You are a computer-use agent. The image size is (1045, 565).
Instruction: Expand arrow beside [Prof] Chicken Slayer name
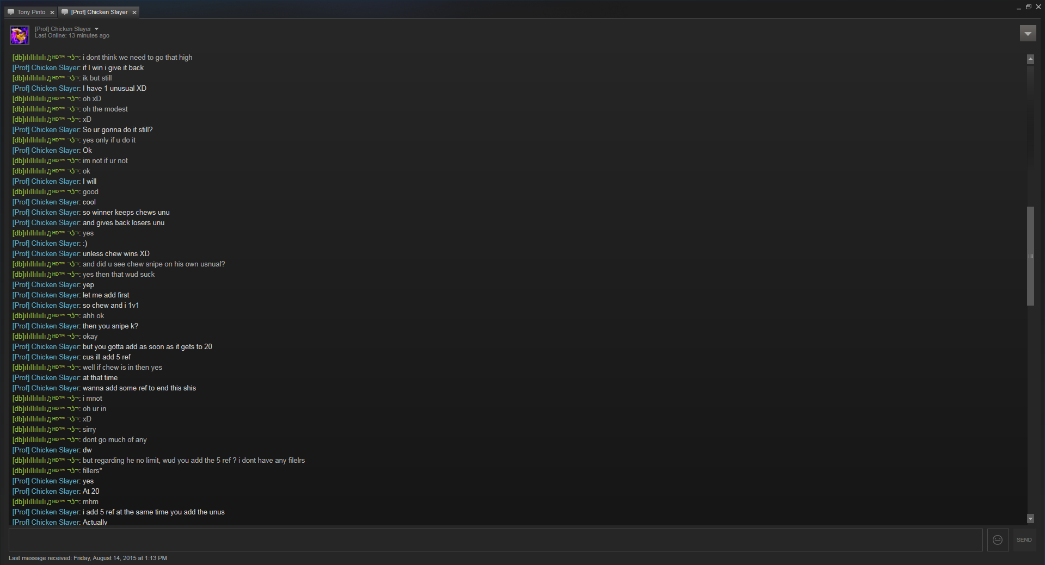tap(97, 29)
